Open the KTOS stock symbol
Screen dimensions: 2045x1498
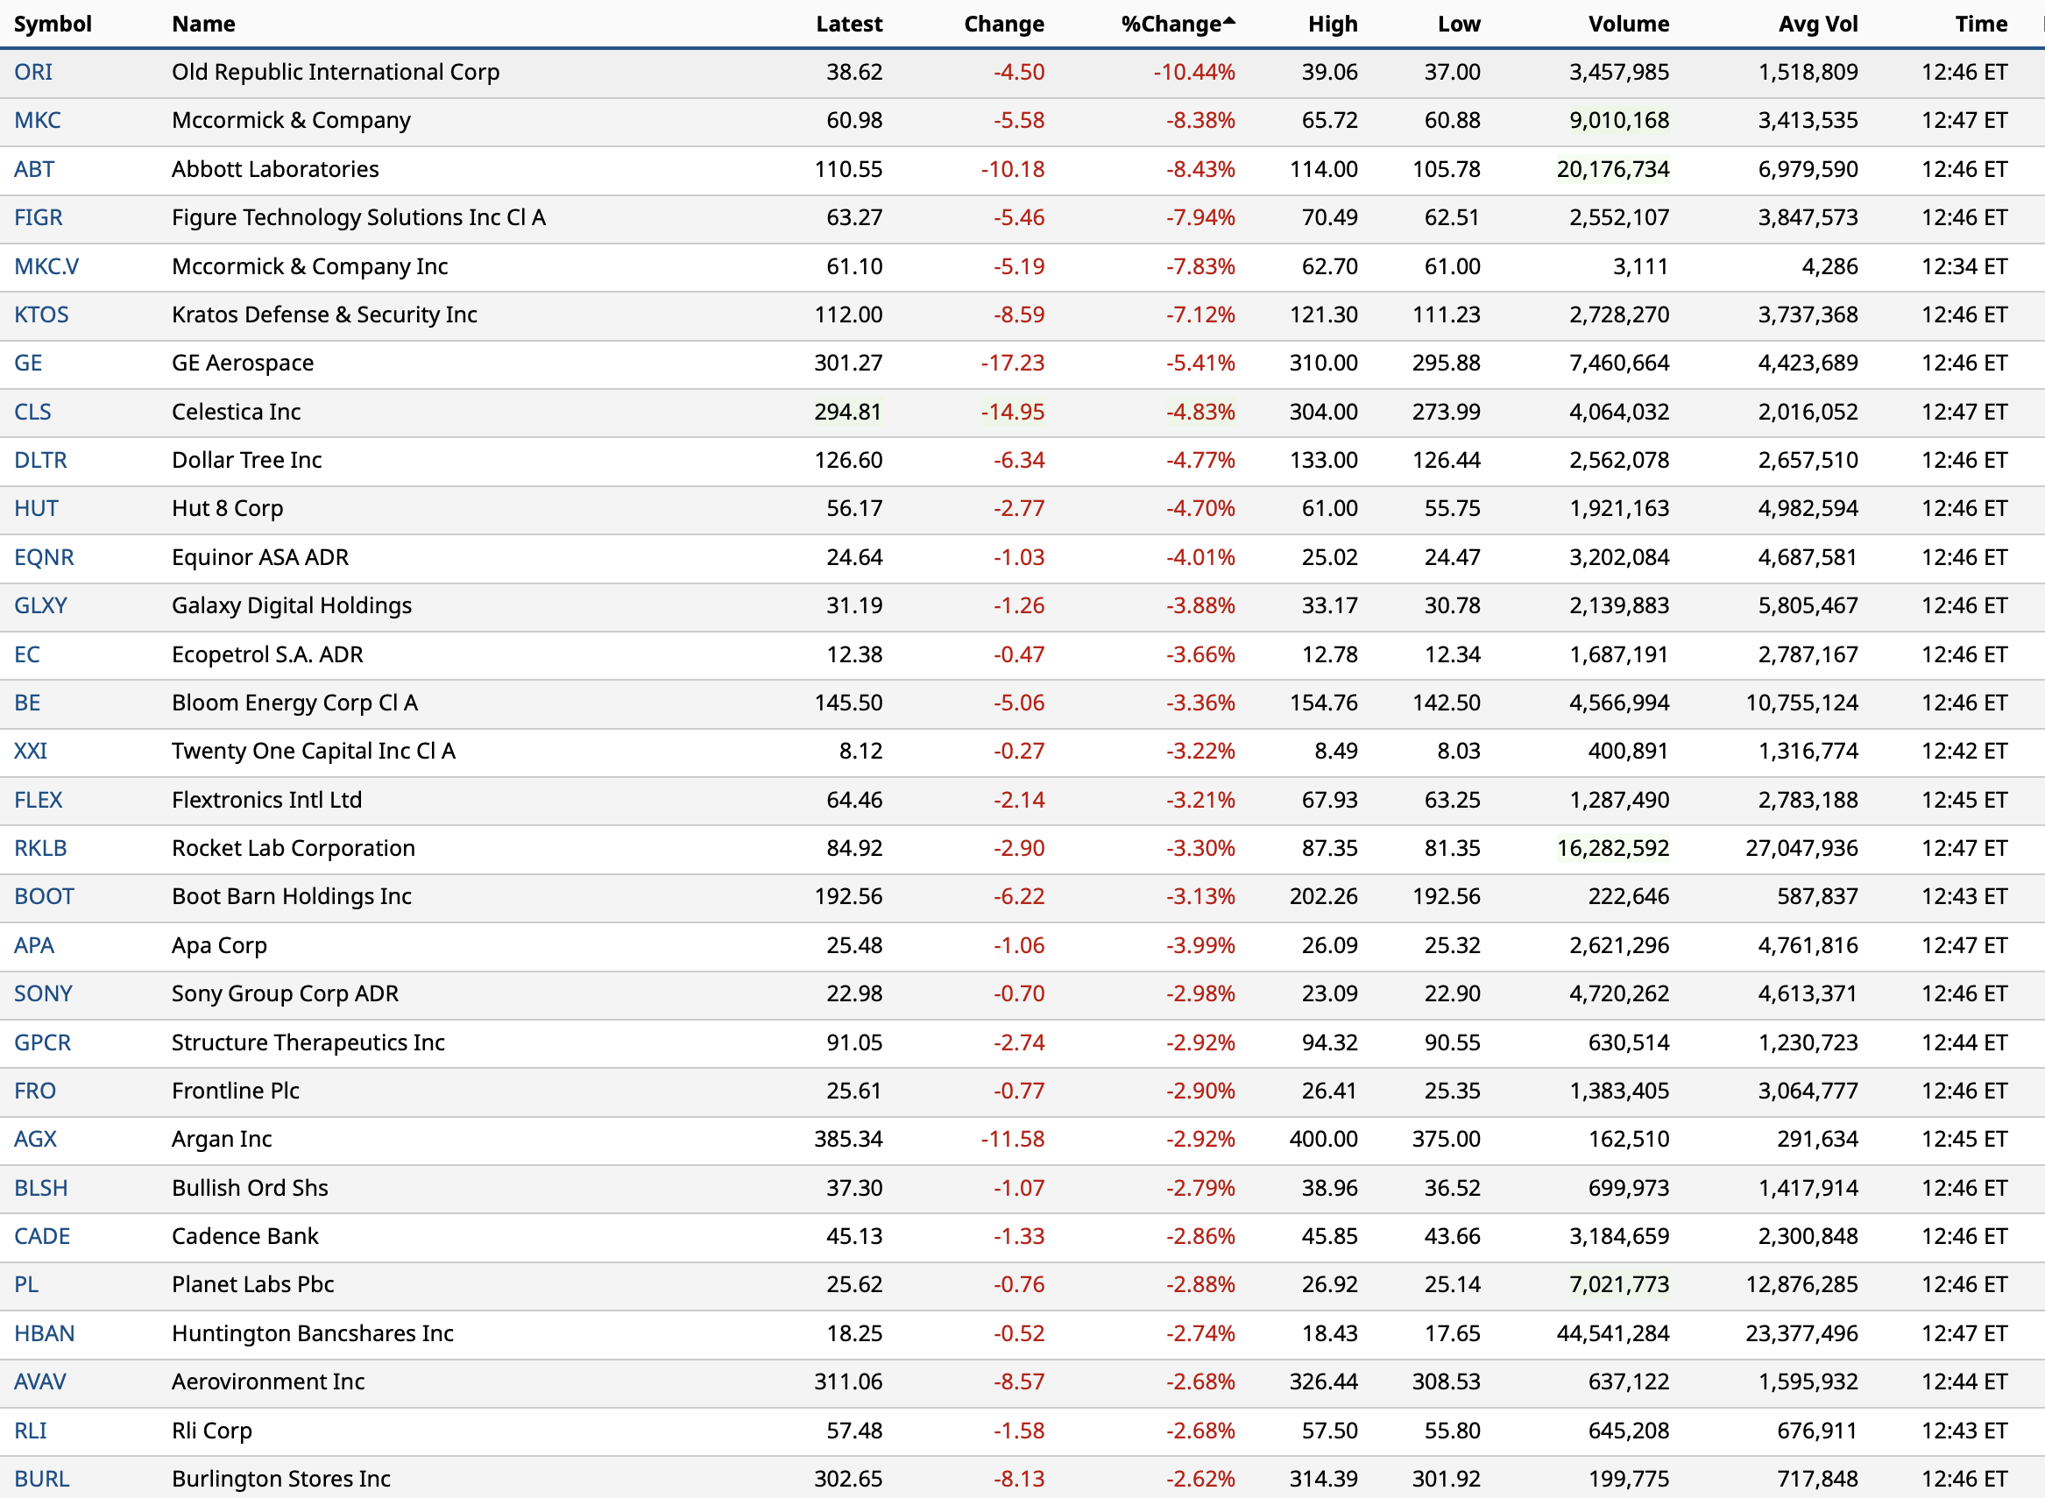pyautogui.click(x=41, y=314)
